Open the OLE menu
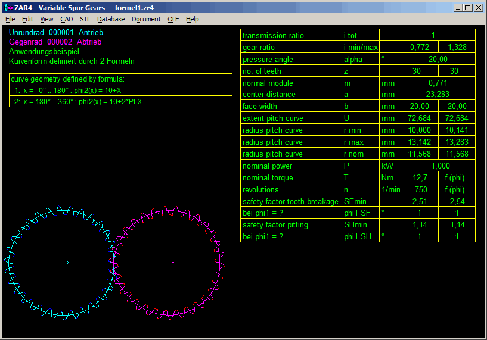 pos(173,19)
